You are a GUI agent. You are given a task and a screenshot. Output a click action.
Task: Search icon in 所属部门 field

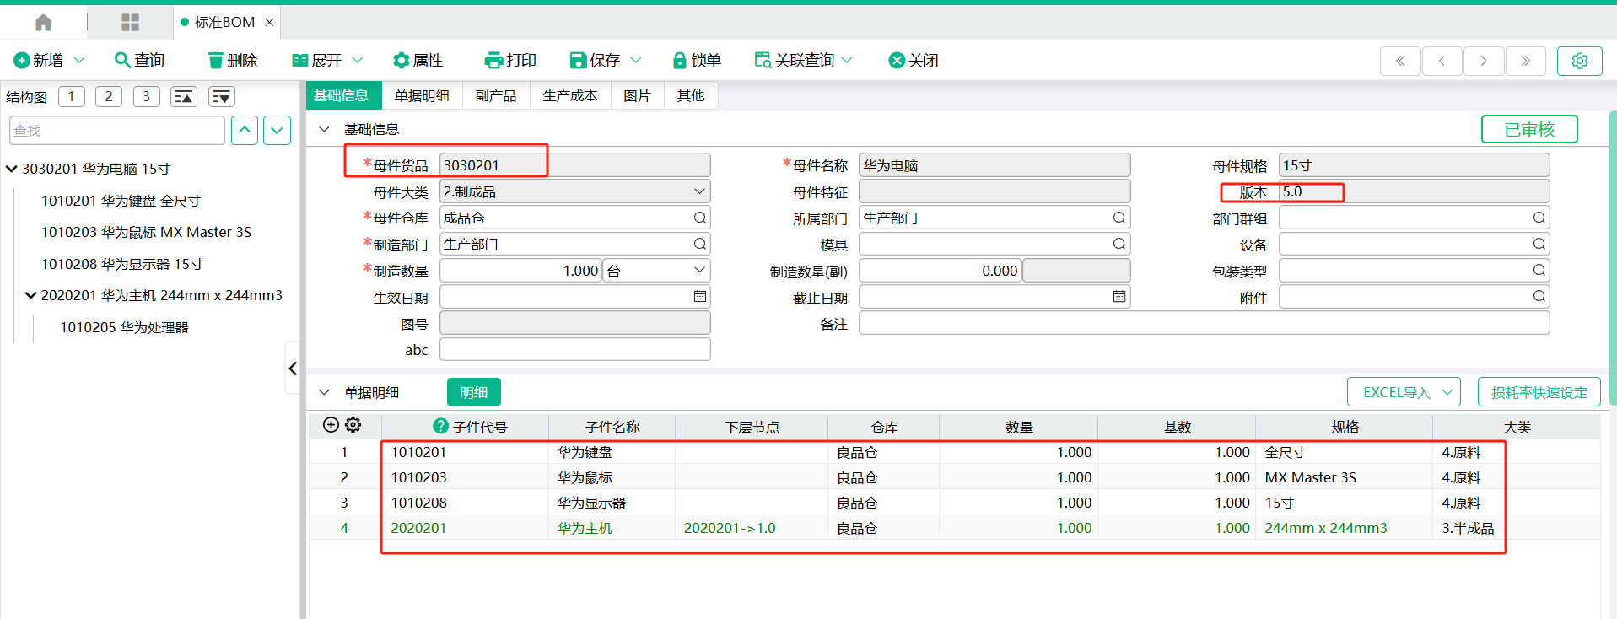(x=1118, y=218)
